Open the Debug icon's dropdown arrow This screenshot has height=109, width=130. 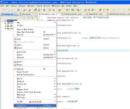coord(69,10)
